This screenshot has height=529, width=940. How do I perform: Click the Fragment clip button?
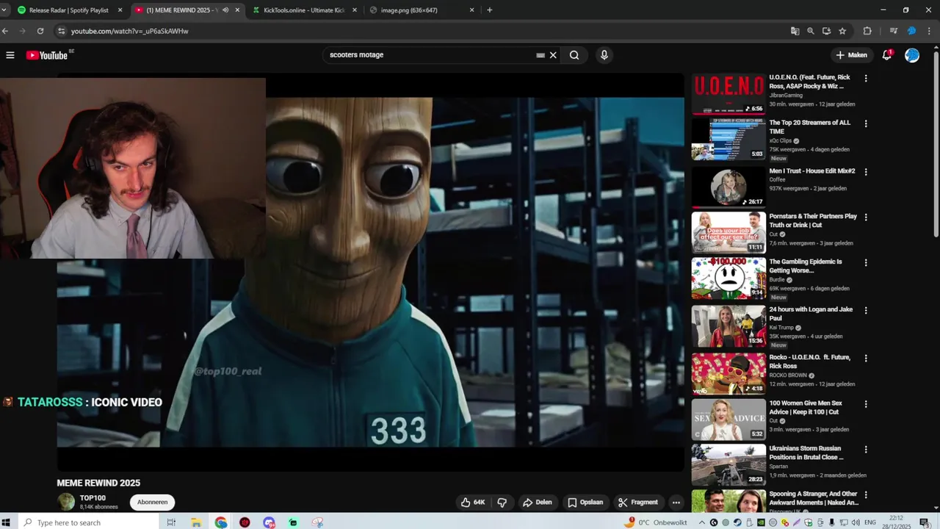coord(637,503)
